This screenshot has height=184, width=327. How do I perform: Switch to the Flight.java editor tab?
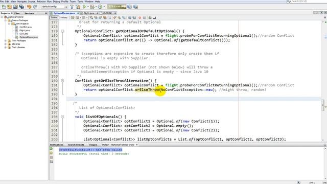pyautogui.click(x=89, y=13)
